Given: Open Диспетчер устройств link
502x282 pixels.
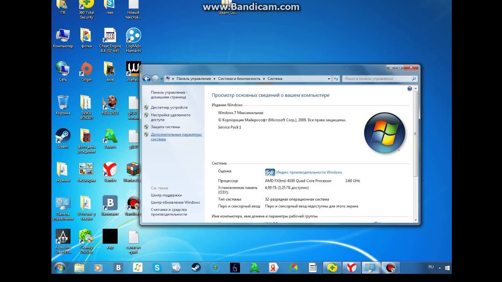Looking at the screenshot, I should pos(169,107).
